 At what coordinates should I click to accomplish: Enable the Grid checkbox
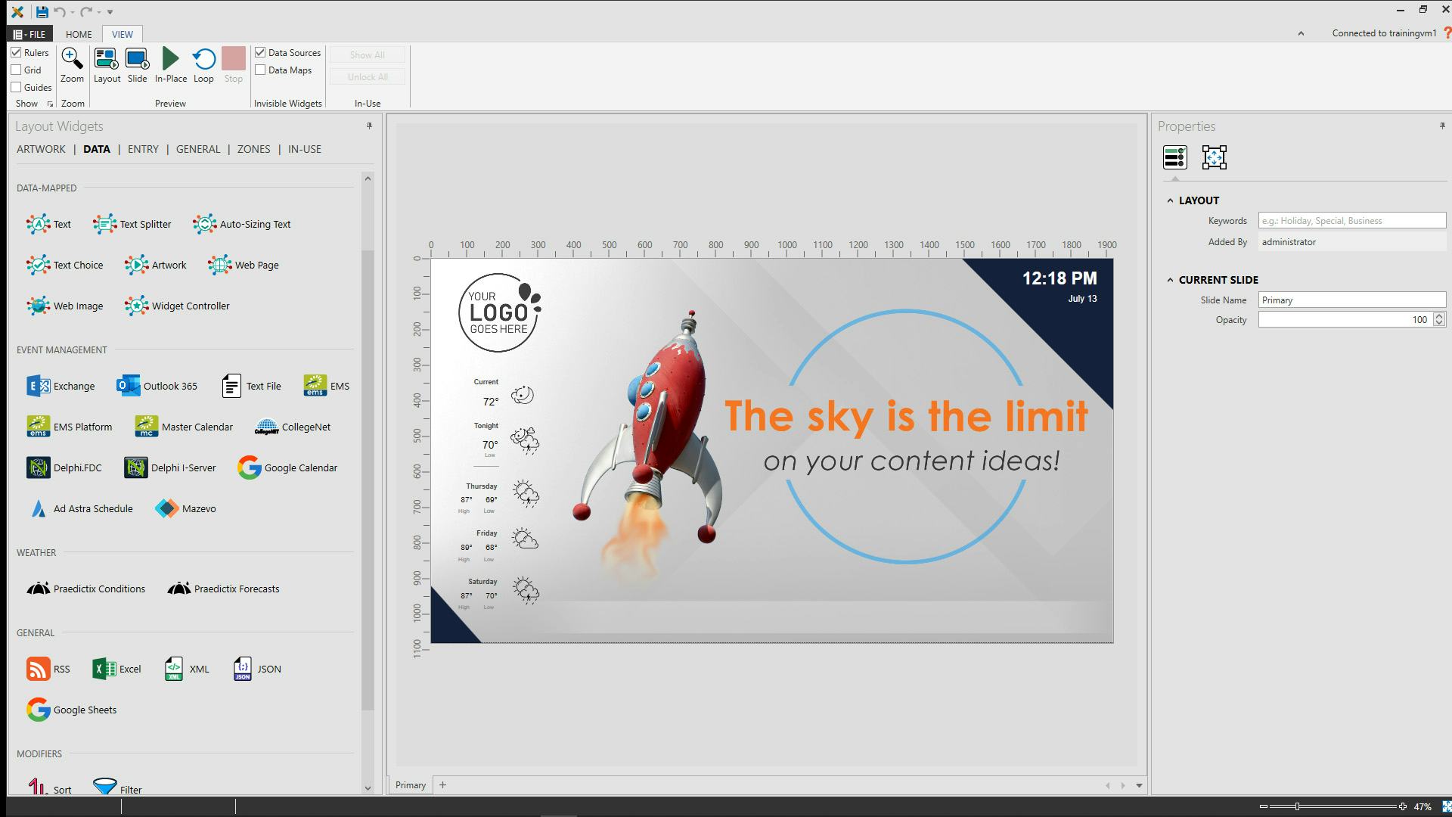coord(16,70)
